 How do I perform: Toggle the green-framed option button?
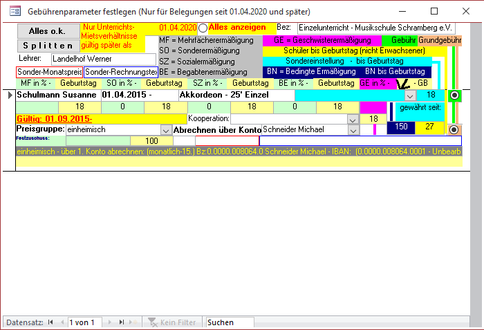pos(454,95)
